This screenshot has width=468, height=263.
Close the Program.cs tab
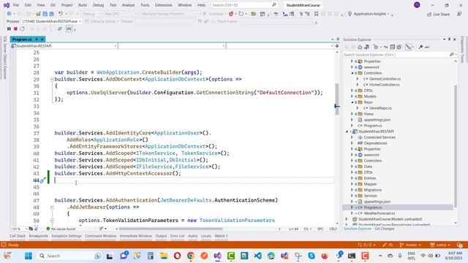point(42,39)
